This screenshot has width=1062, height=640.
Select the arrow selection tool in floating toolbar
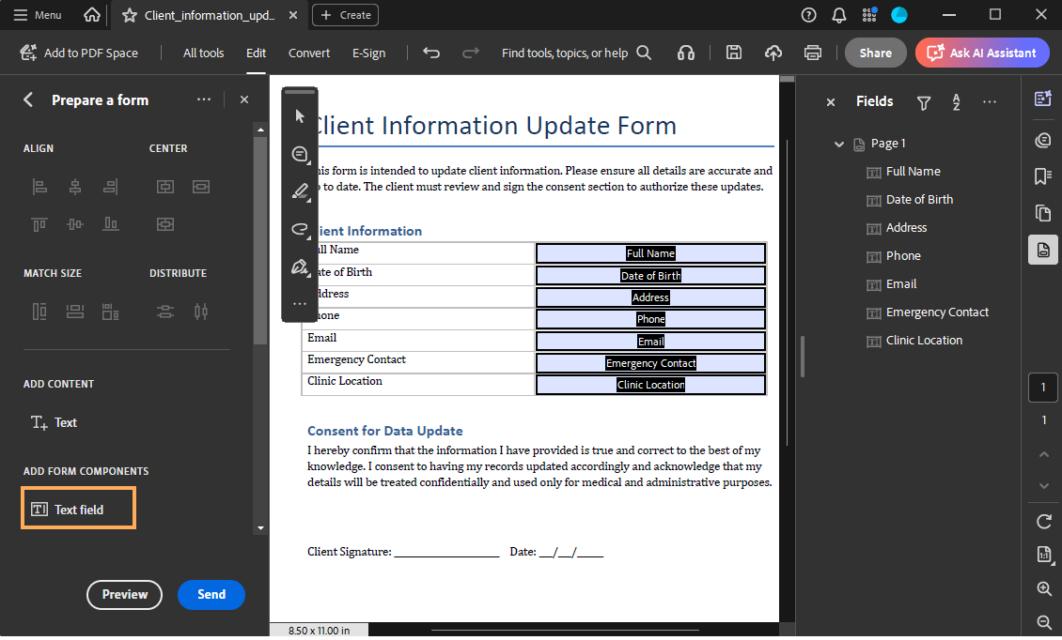click(300, 116)
